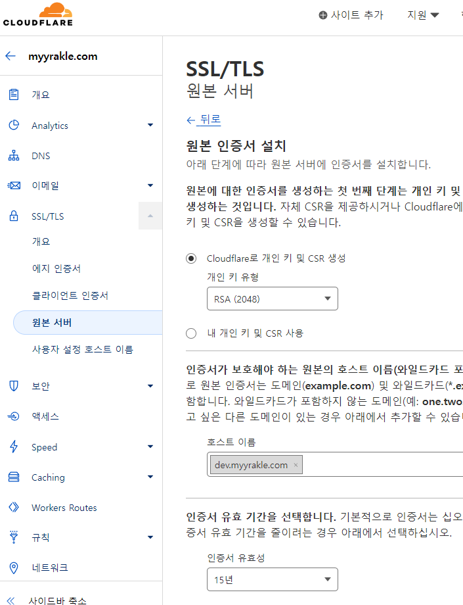Click the plus icon beside 사이트 추가
The width and height of the screenshot is (463, 605).
pyautogui.click(x=323, y=15)
